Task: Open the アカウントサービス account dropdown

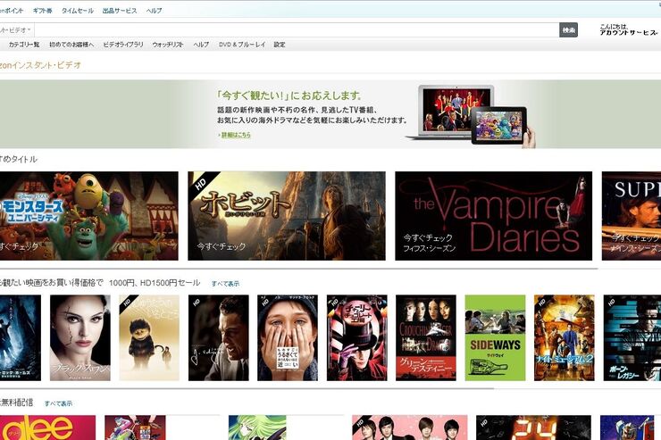Action: tap(628, 32)
